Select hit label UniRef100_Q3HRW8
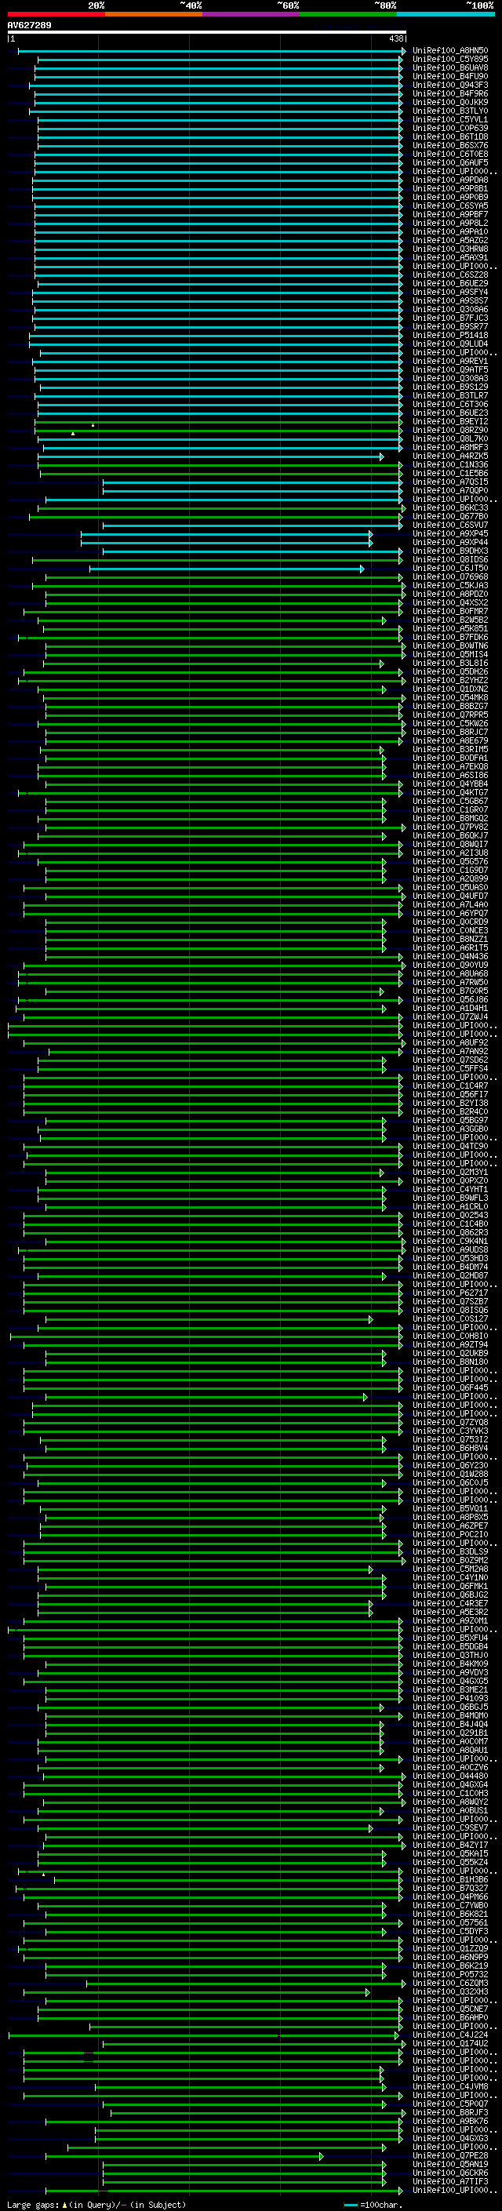The width and height of the screenshot is (502, 2211). point(450,249)
